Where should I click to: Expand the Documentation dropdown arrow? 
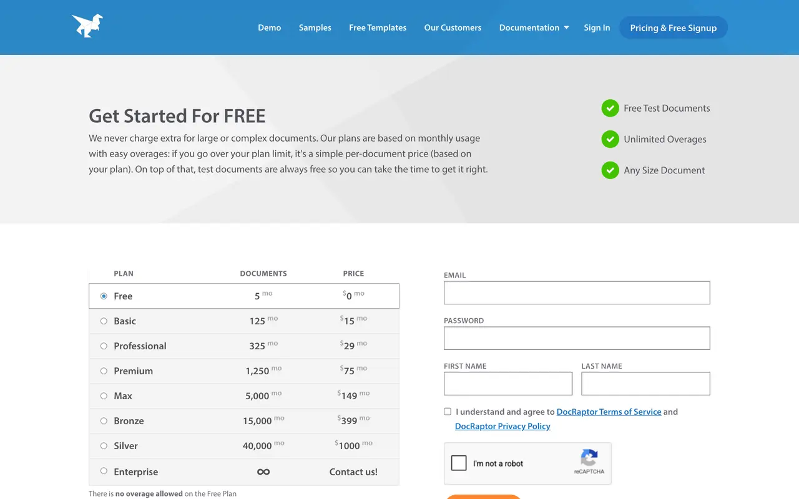point(566,27)
